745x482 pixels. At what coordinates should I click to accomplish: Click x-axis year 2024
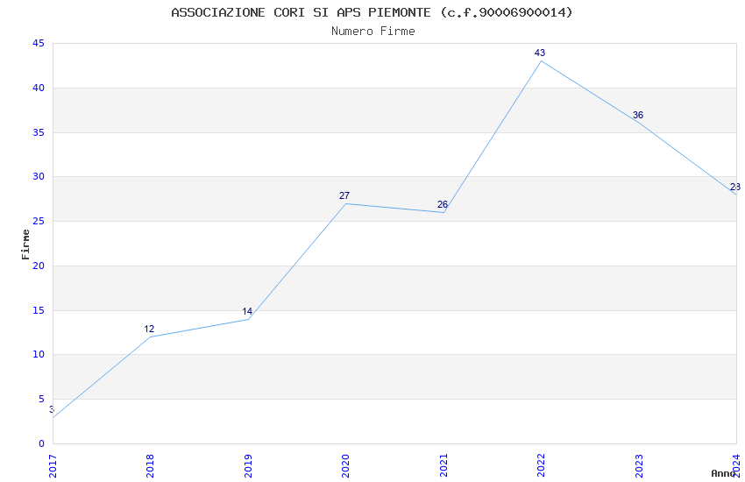click(736, 466)
